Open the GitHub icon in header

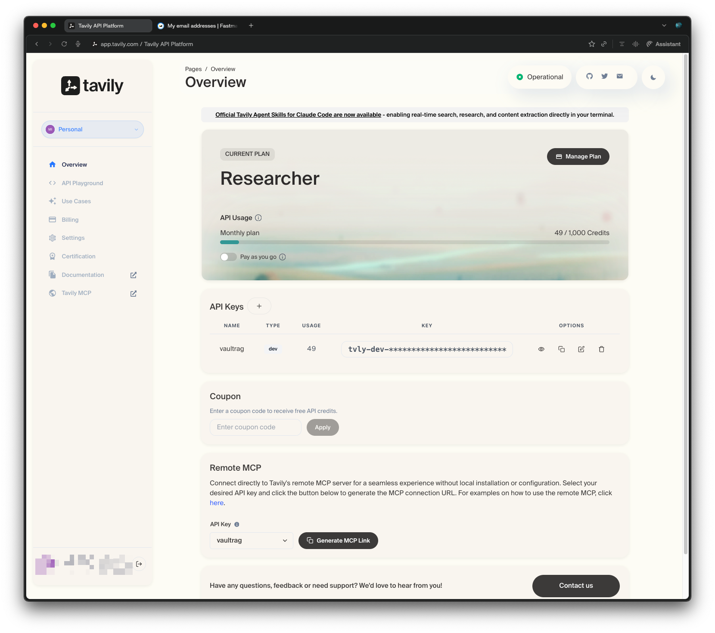point(590,76)
